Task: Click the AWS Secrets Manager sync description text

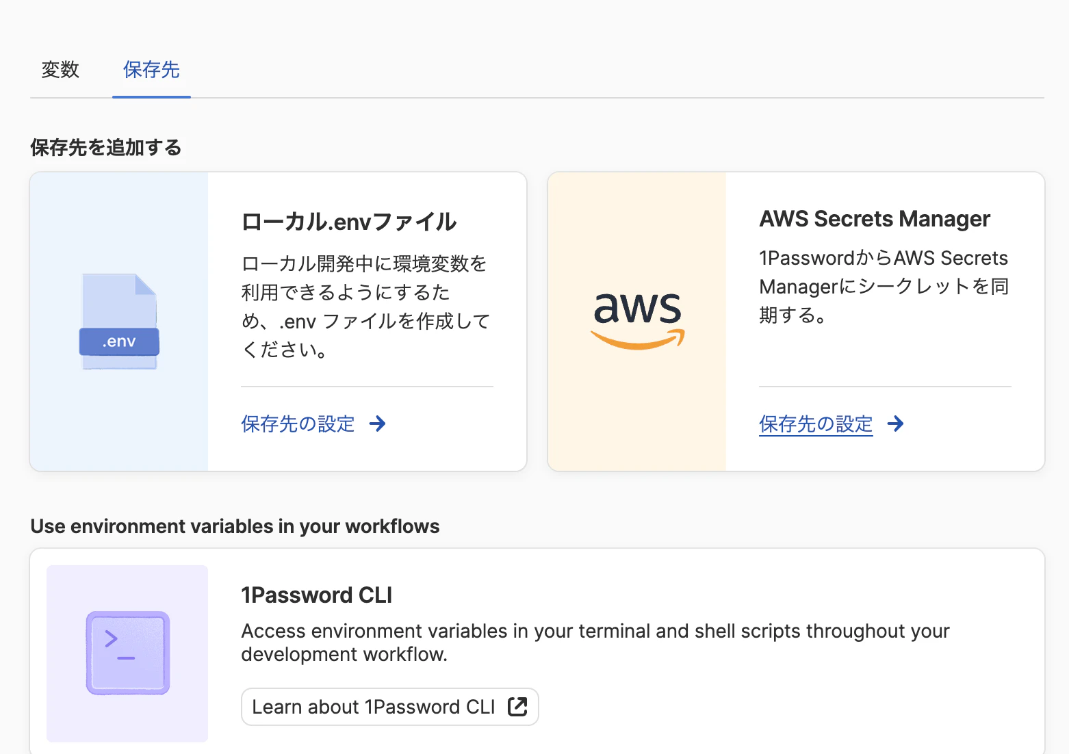Action: [884, 286]
